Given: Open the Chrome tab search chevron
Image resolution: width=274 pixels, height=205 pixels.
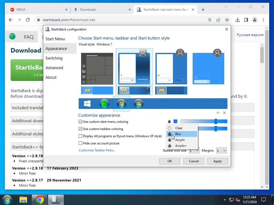Looking at the screenshot, I should pyautogui.click(x=226, y=7).
